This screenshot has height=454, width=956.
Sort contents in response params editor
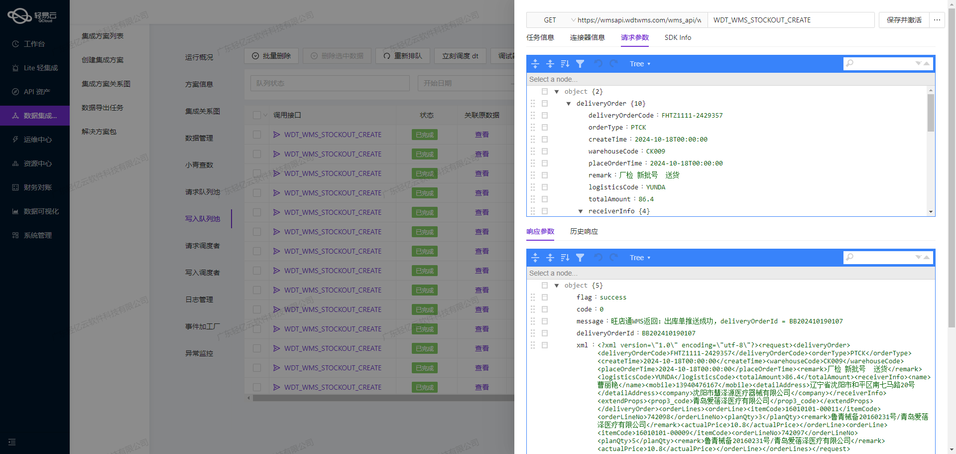pos(565,258)
